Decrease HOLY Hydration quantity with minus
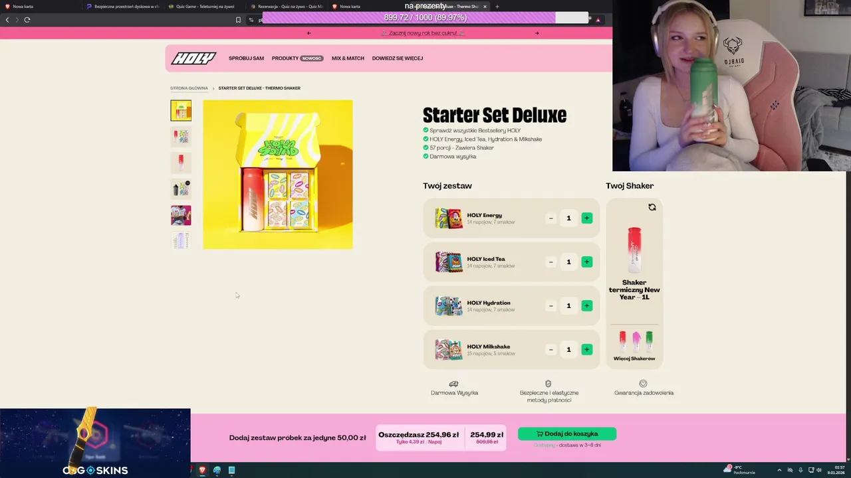Screen dimensions: 851x478 point(550,305)
